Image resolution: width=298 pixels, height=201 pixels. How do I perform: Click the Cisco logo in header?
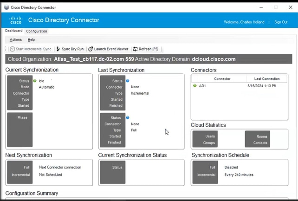(x=16, y=20)
